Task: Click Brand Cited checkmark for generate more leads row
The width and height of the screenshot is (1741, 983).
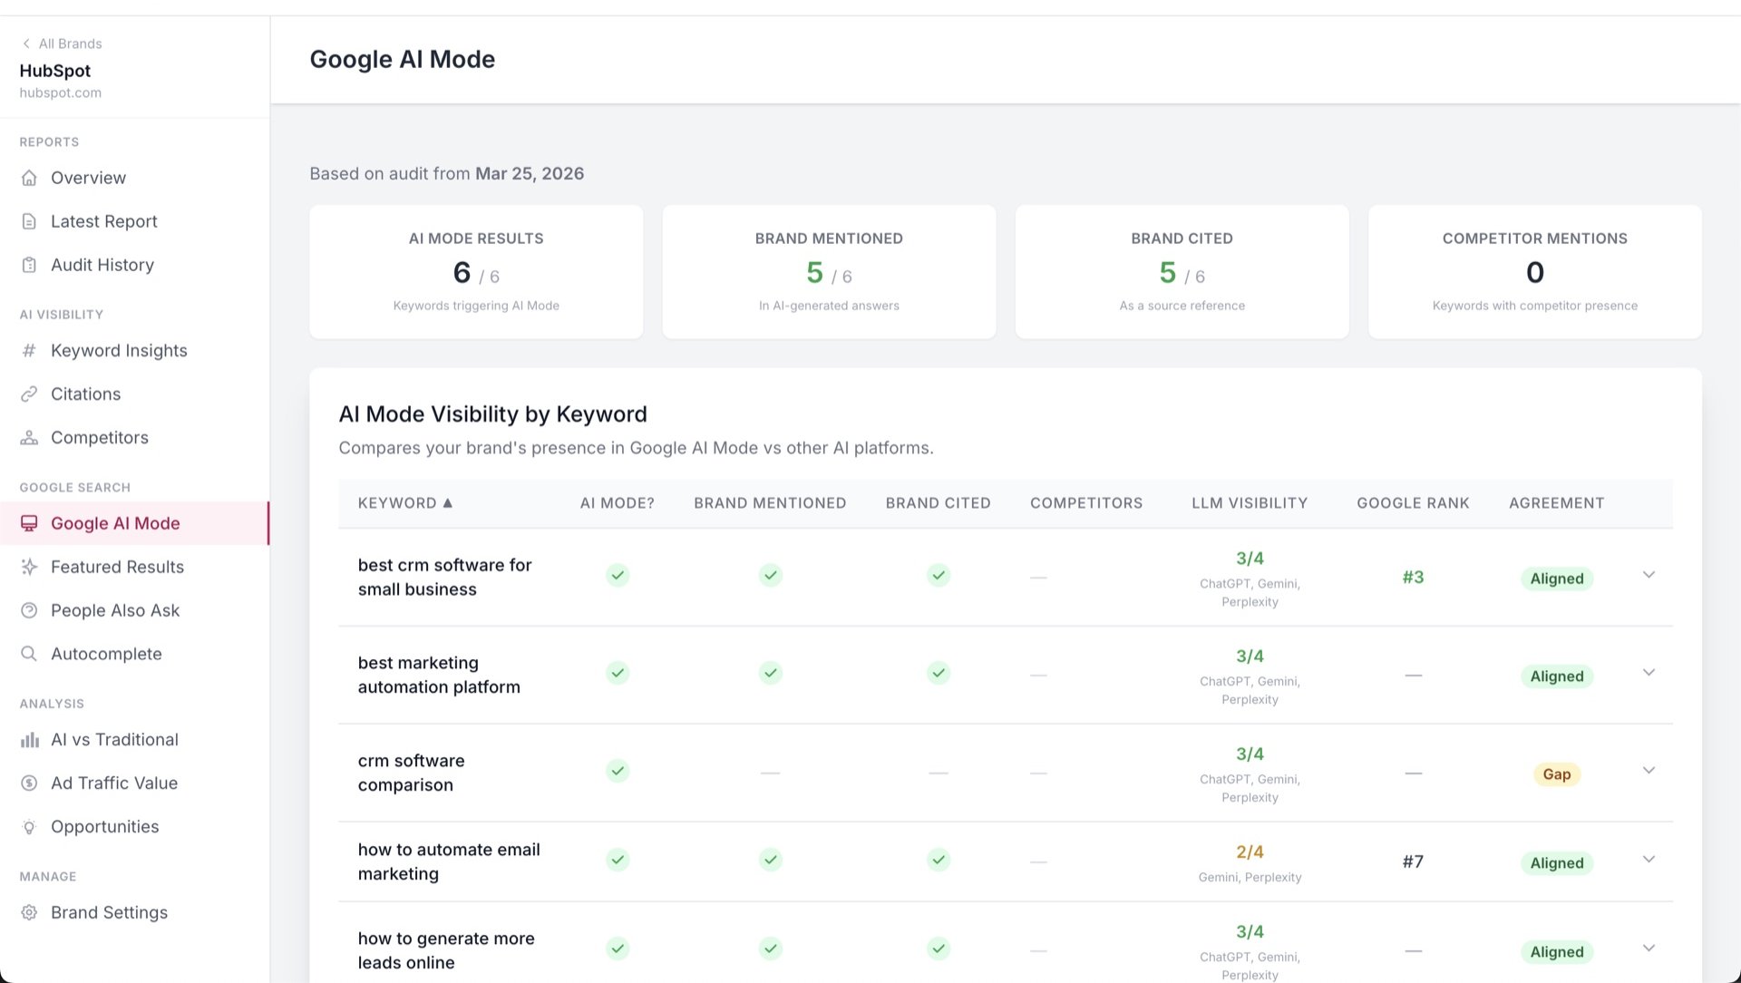Action: pos(939,949)
